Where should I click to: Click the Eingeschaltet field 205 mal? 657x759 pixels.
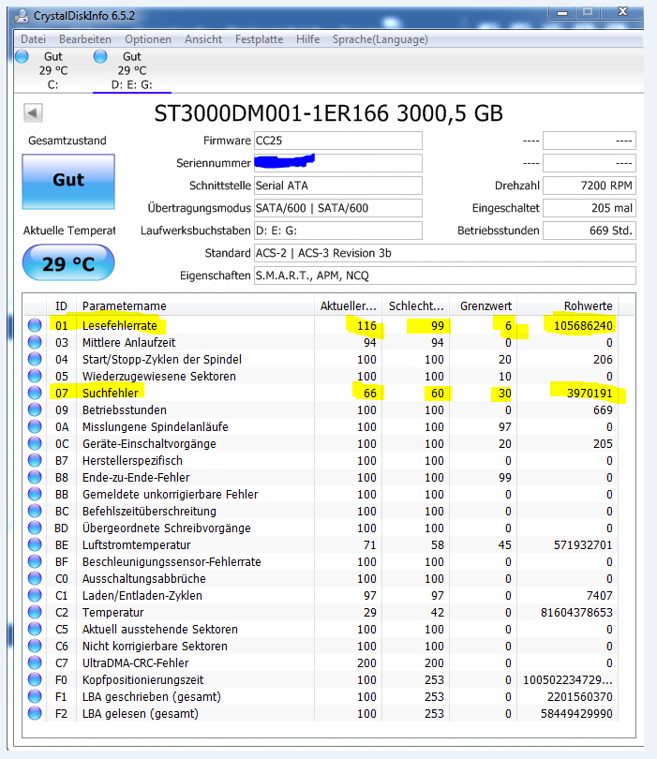click(590, 208)
